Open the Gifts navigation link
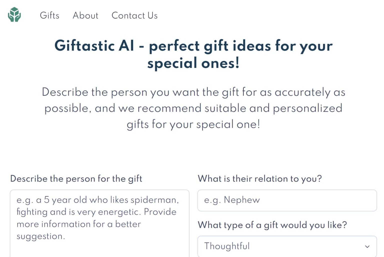 (49, 15)
